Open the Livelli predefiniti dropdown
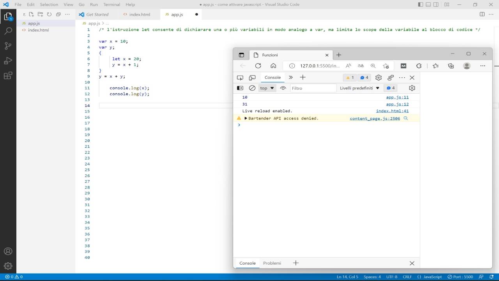Screen dimensions: 499x281 pyautogui.click(x=359, y=88)
